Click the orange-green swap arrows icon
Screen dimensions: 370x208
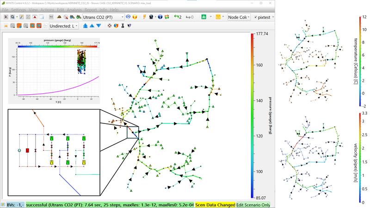pyautogui.click(x=167, y=17)
